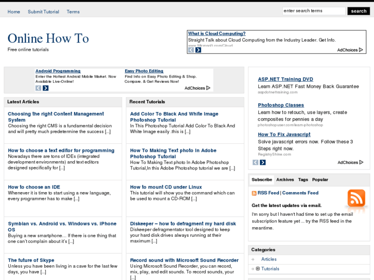Viewport: 374px width, 280px height.
Task: Open Photoshop Classes ad link
Action: (x=281, y=105)
